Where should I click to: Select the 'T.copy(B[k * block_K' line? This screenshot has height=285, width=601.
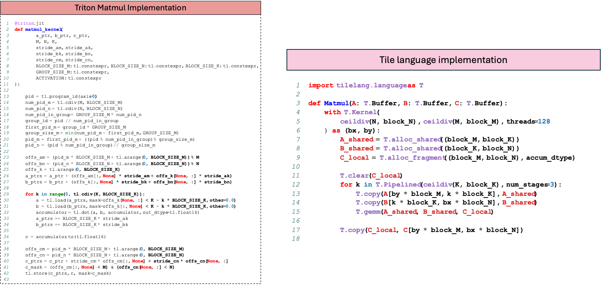[446, 202]
